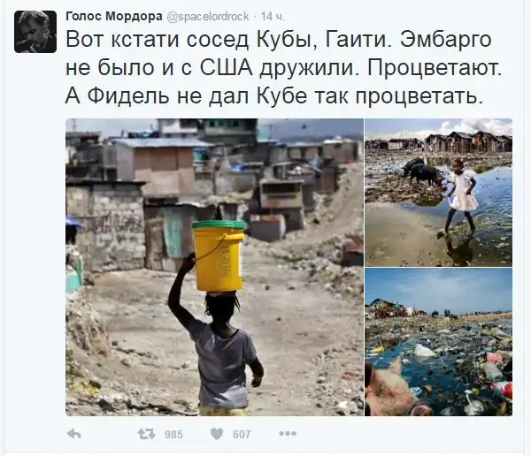
Task: Click the reply arrow icon
Action: [x=74, y=434]
